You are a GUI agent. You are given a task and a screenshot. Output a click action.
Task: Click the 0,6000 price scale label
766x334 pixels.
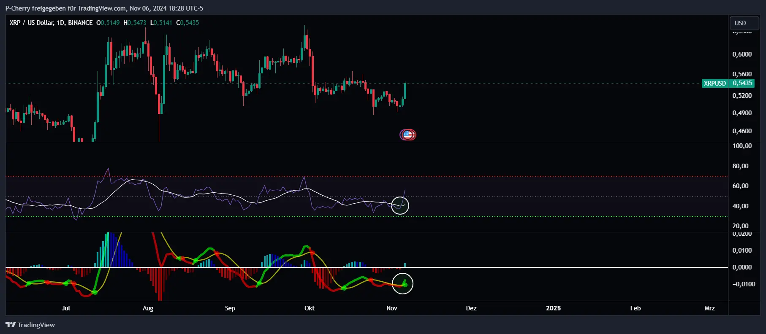(742, 54)
